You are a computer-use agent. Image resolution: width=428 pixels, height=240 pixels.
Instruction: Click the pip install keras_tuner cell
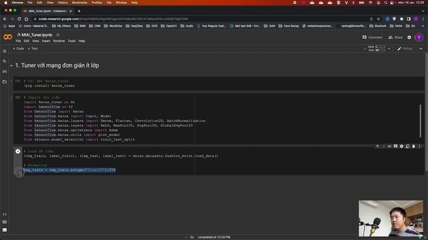pyautogui.click(x=219, y=83)
